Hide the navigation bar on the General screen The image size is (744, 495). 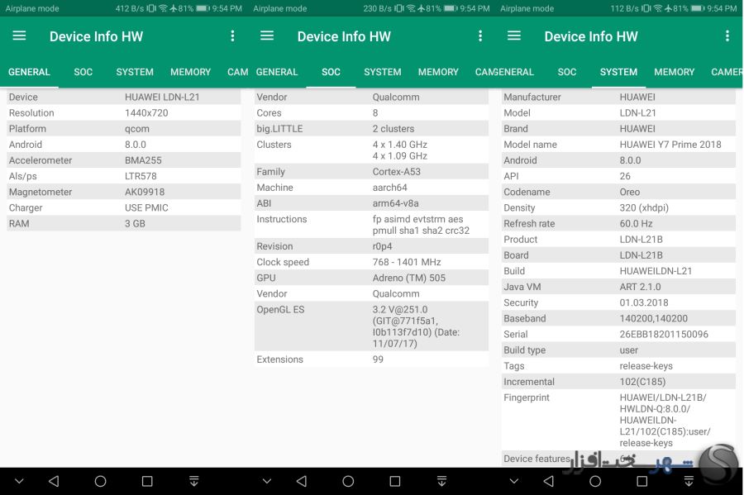pos(19,481)
